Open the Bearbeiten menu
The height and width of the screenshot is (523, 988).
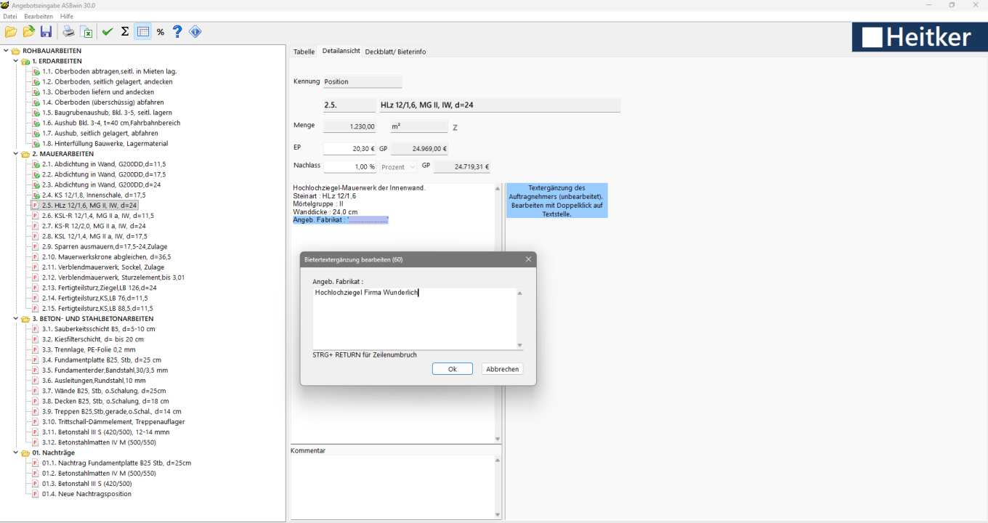(39, 16)
